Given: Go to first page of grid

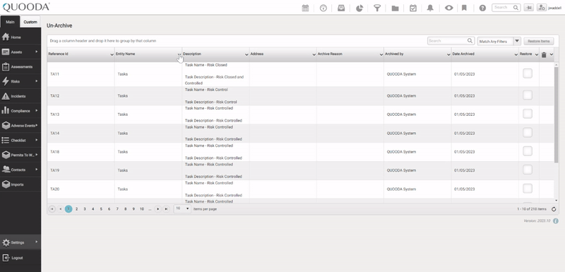Looking at the screenshot, I should (x=52, y=209).
